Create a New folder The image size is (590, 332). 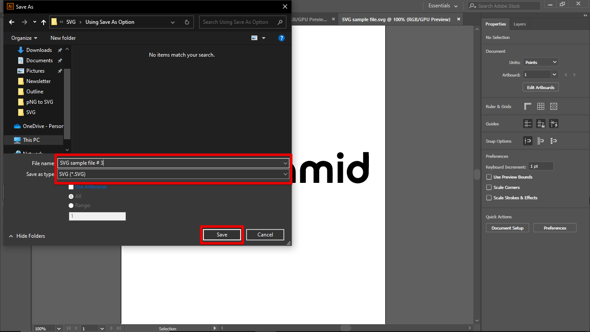(63, 38)
